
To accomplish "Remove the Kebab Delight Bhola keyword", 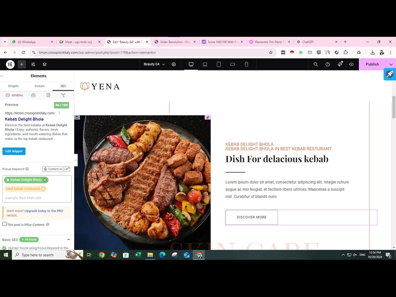I will 45,180.
